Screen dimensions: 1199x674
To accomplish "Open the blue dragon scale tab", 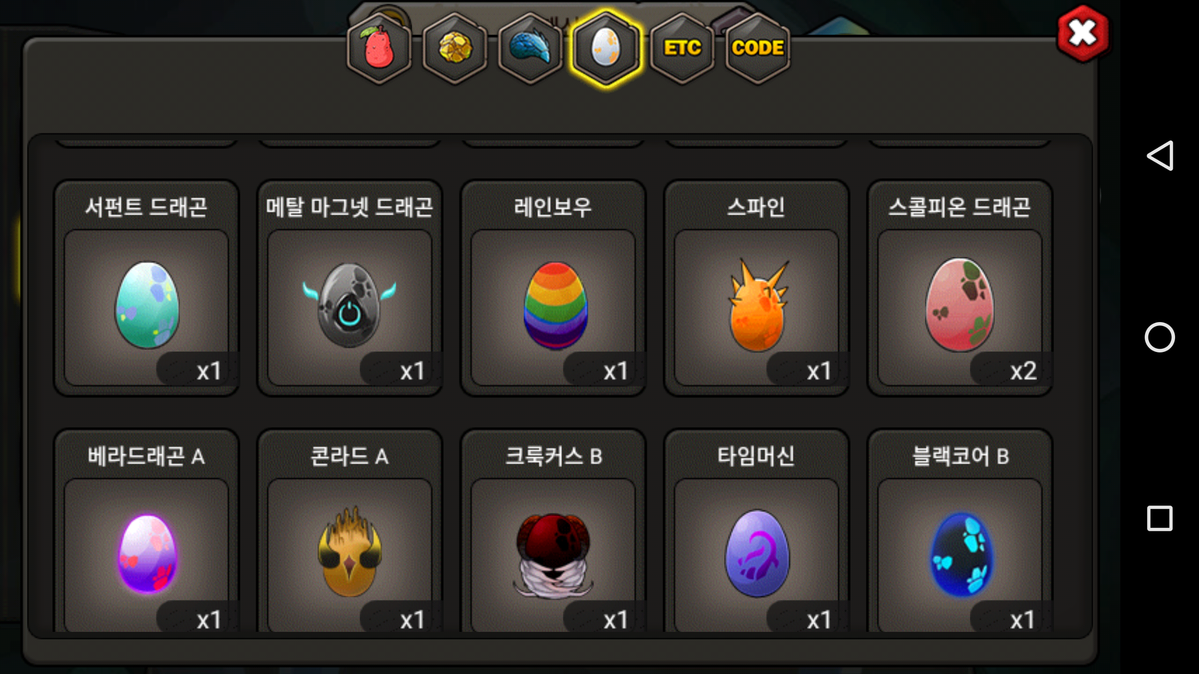I will (530, 48).
